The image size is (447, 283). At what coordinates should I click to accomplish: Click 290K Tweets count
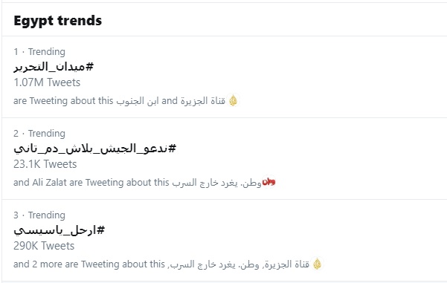tap(44, 246)
